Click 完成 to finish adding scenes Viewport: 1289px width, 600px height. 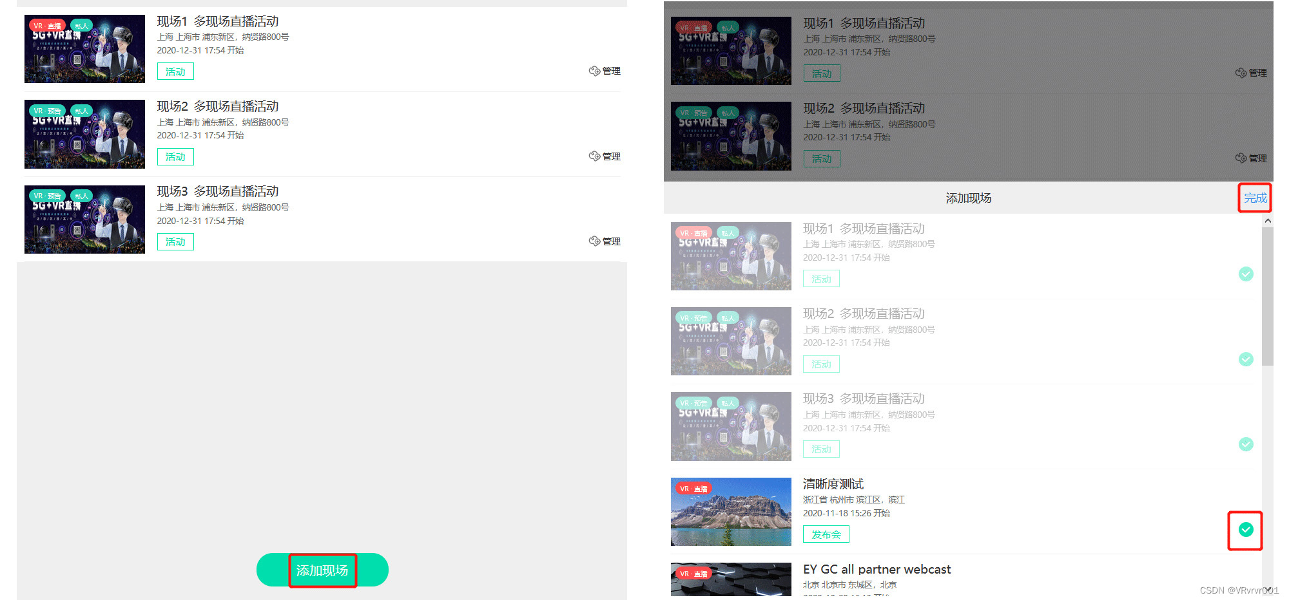pos(1255,198)
